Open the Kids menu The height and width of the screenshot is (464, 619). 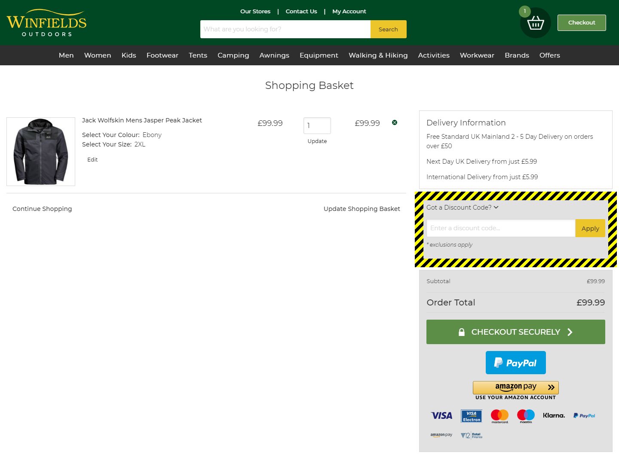(x=129, y=55)
